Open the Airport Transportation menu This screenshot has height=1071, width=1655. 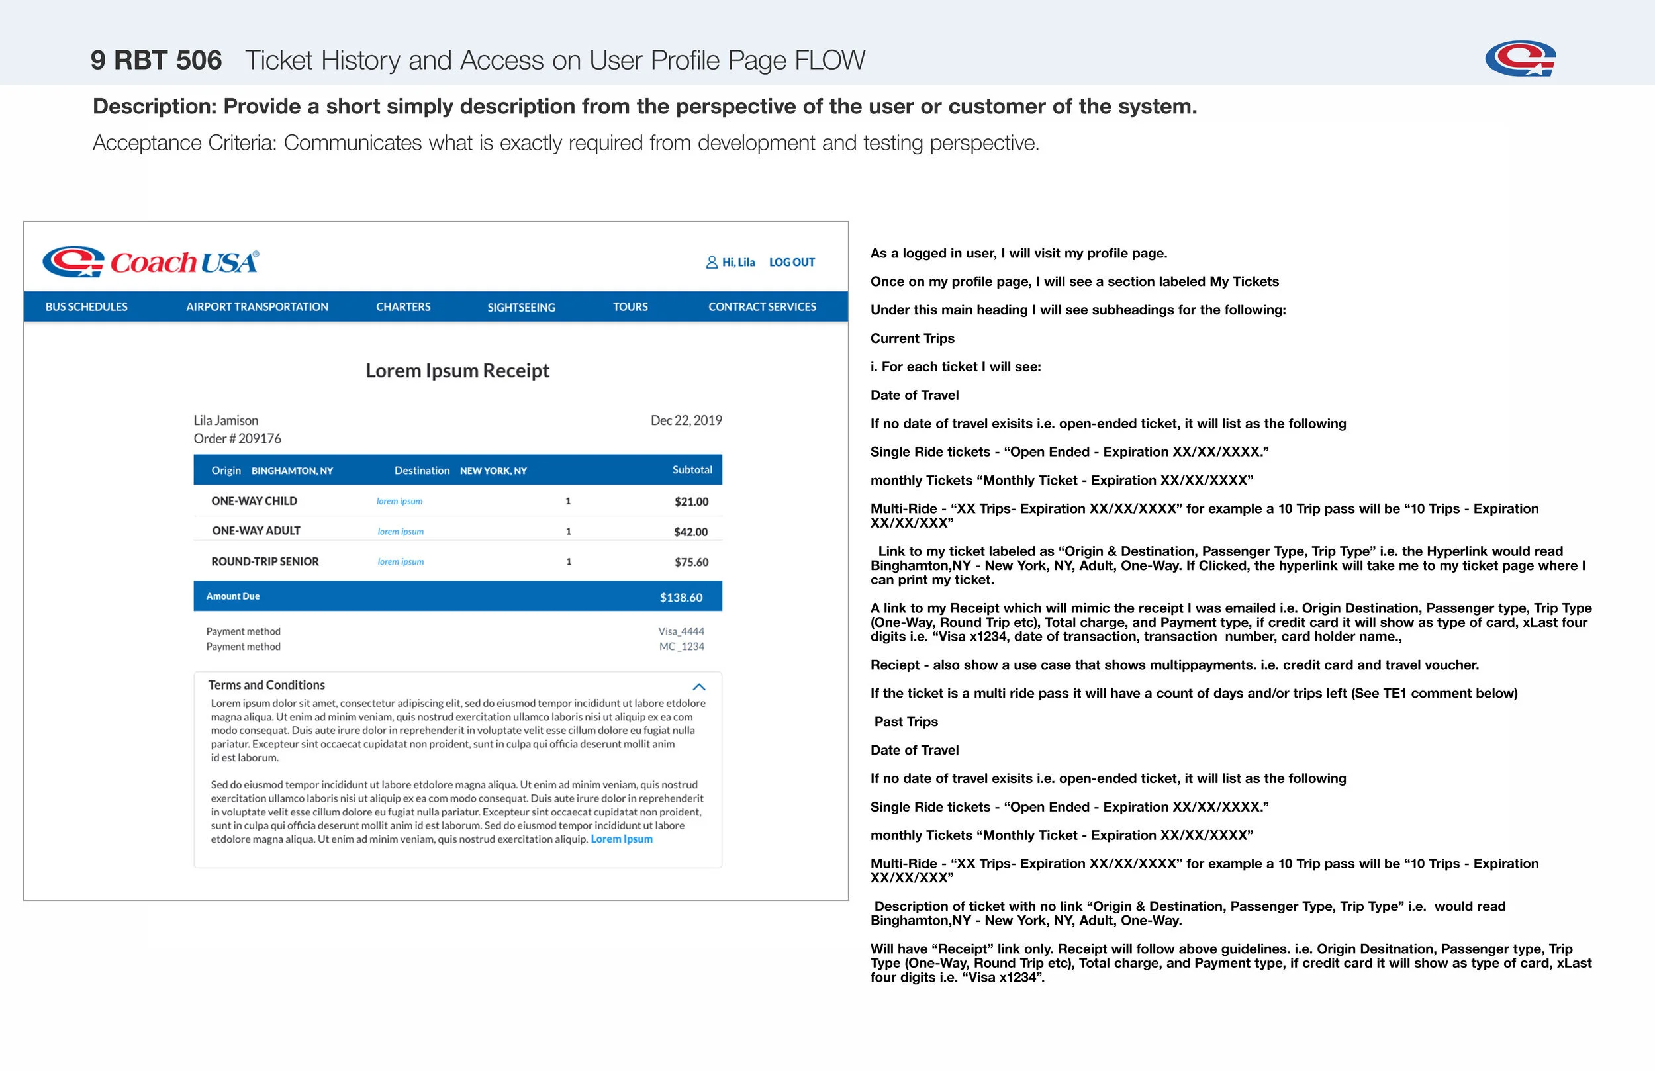click(x=257, y=306)
